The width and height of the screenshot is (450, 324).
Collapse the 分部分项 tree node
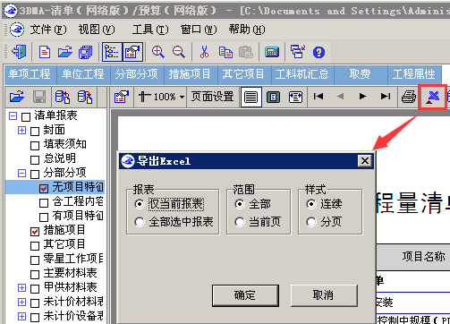click(x=21, y=173)
